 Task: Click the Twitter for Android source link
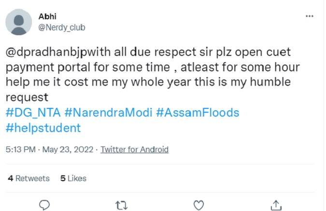pos(134,149)
